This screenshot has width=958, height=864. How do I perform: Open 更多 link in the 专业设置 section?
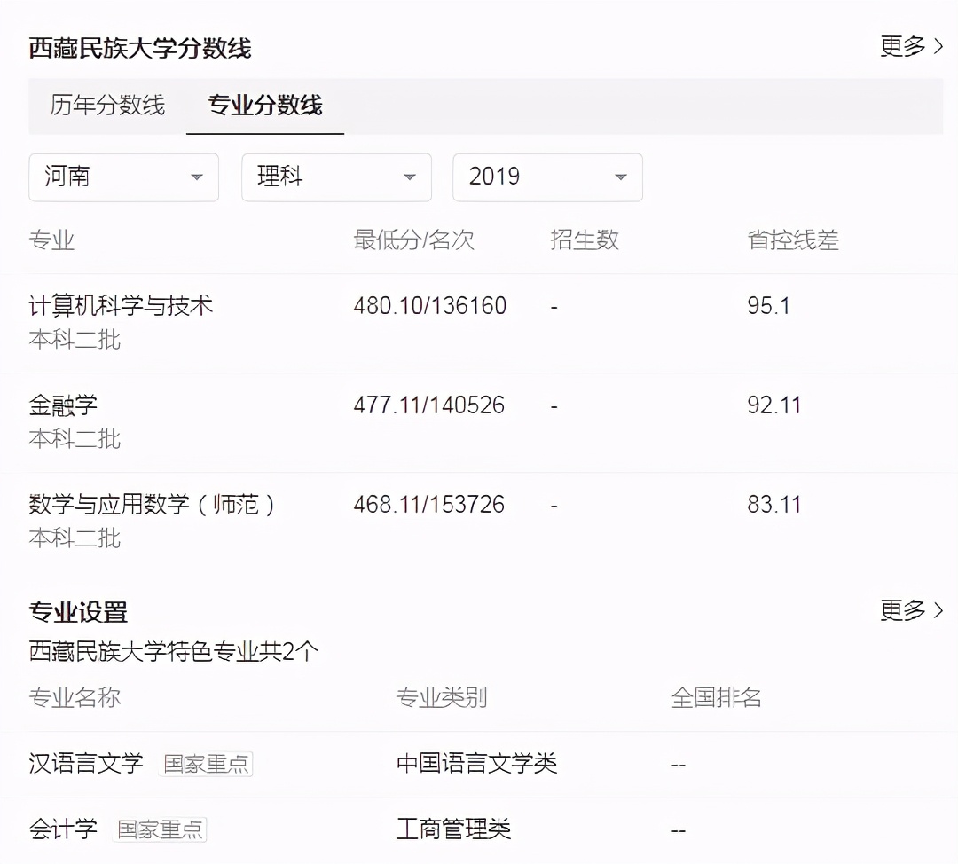(x=900, y=610)
